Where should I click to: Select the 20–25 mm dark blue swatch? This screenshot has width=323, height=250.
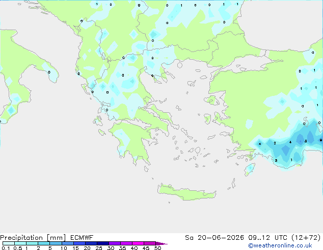91,243
